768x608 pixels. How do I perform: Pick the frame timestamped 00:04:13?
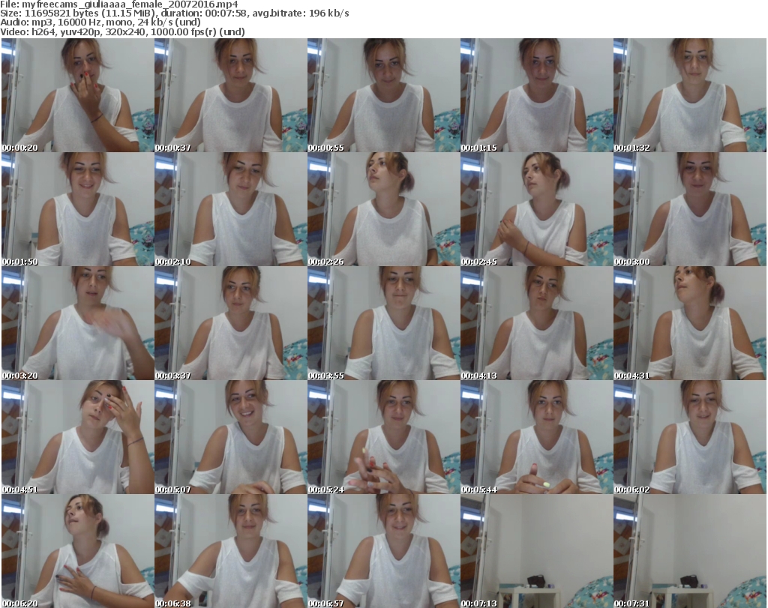pos(536,324)
